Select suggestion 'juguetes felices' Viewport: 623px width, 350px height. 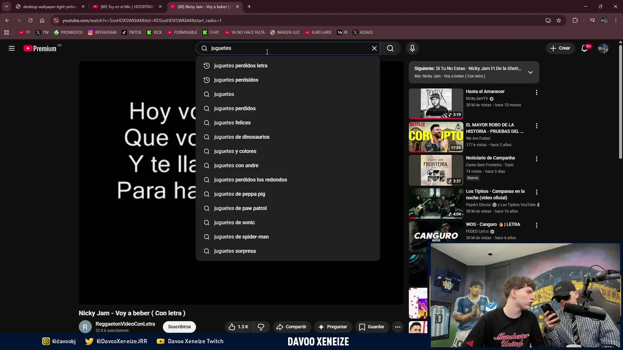pyautogui.click(x=288, y=122)
